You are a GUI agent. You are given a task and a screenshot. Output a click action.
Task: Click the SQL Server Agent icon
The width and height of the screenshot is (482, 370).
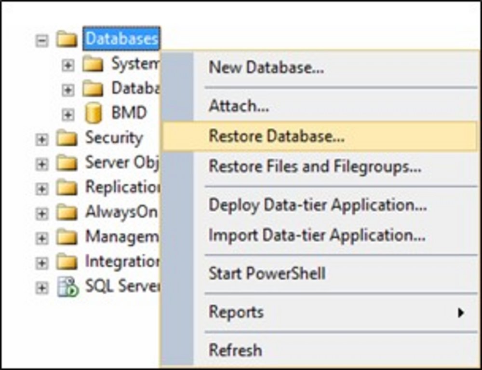coord(68,287)
